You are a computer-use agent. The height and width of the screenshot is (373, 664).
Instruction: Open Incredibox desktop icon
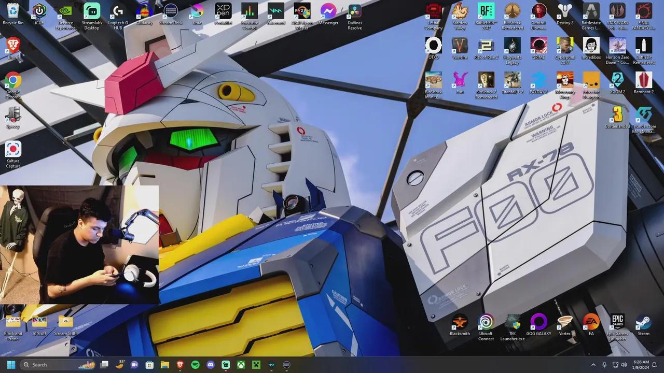click(x=591, y=49)
